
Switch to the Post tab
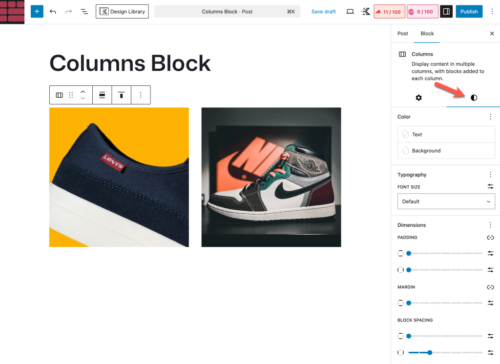tap(403, 34)
